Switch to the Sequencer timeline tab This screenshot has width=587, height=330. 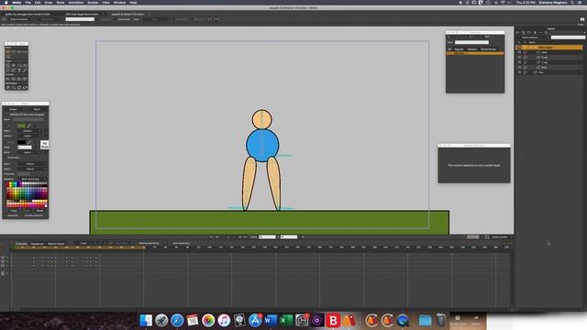point(37,244)
